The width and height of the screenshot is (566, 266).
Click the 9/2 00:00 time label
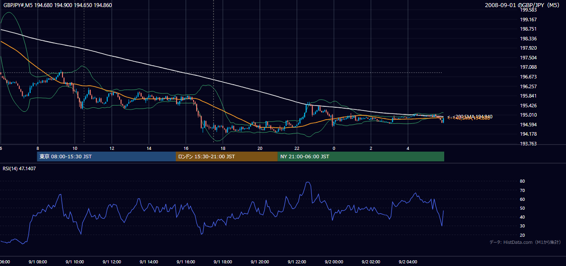(334, 262)
